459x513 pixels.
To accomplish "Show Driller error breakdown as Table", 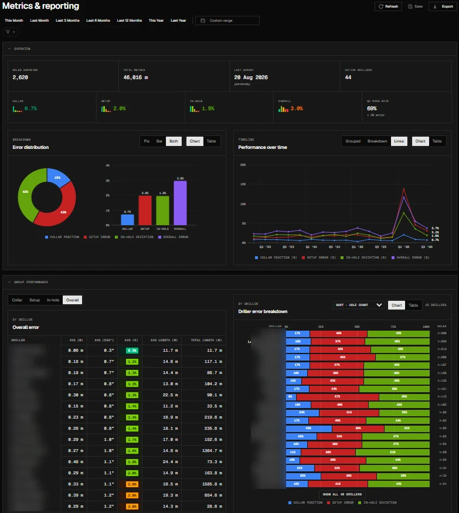I will pyautogui.click(x=413, y=305).
